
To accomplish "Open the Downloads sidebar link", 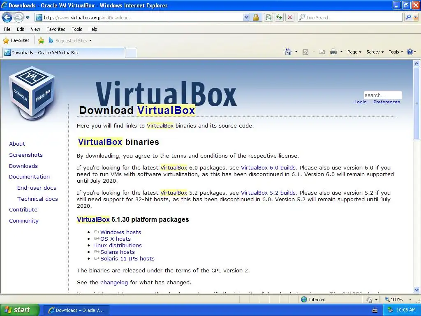I will point(23,166).
